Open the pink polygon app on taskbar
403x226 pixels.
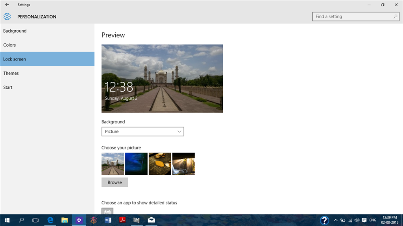(94, 220)
